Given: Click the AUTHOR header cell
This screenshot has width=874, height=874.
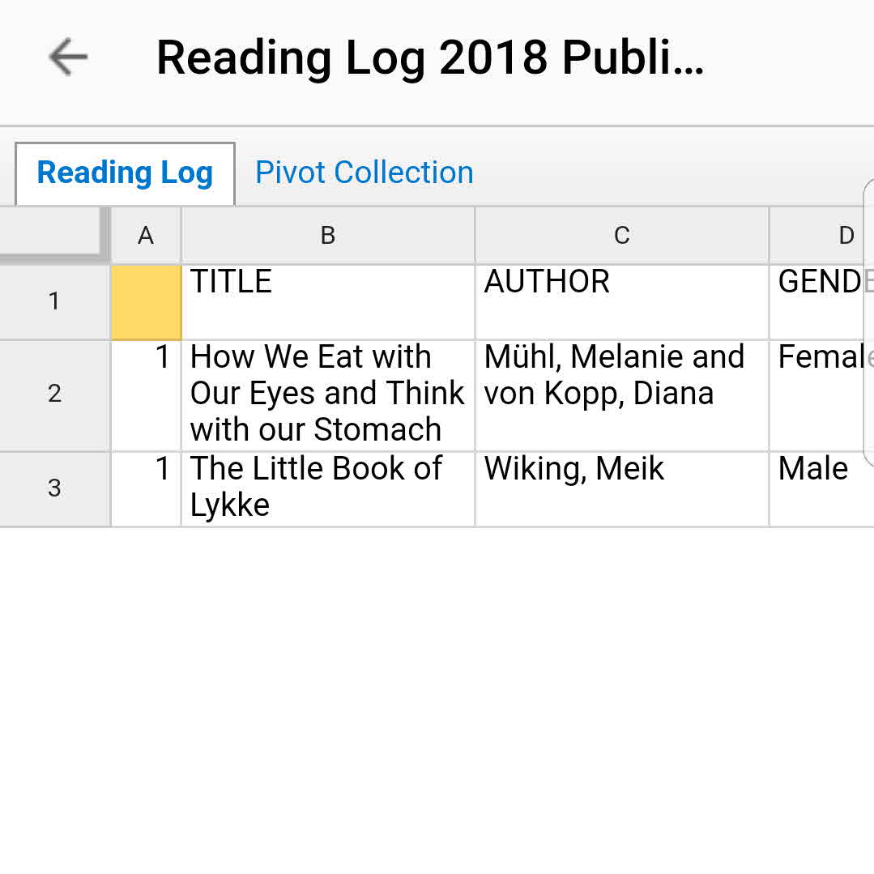Looking at the screenshot, I should pyautogui.click(x=621, y=301).
